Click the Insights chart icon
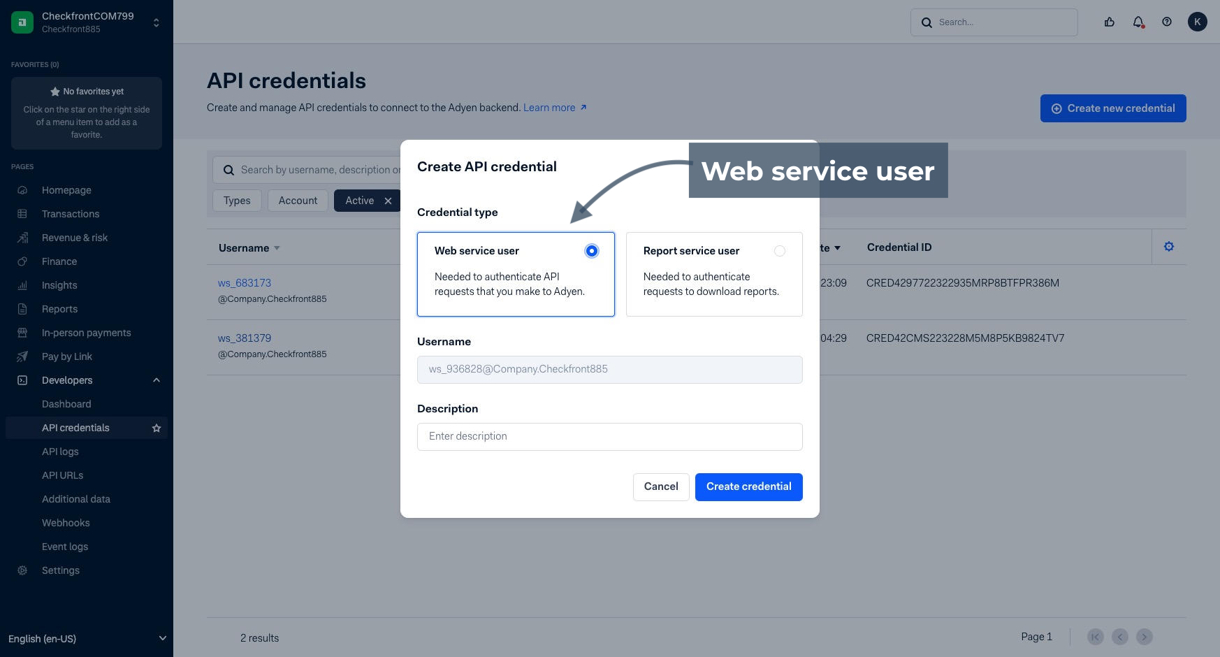Screen dimensions: 1220x657 tap(22, 285)
